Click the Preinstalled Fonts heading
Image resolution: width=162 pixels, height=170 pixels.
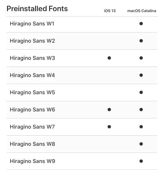pos(37,9)
